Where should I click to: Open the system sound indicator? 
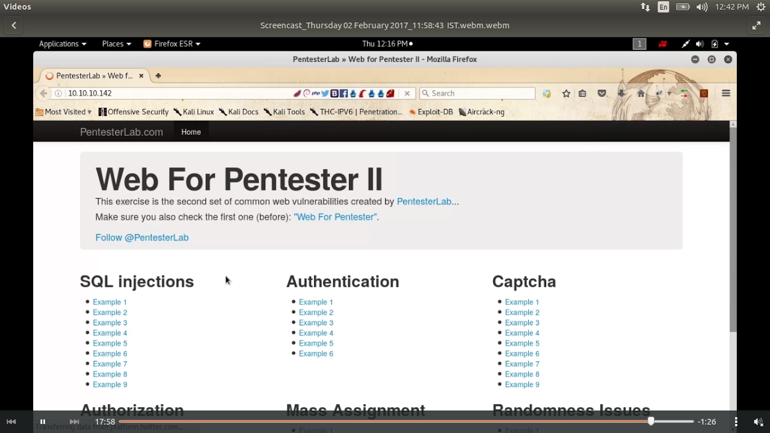702,7
